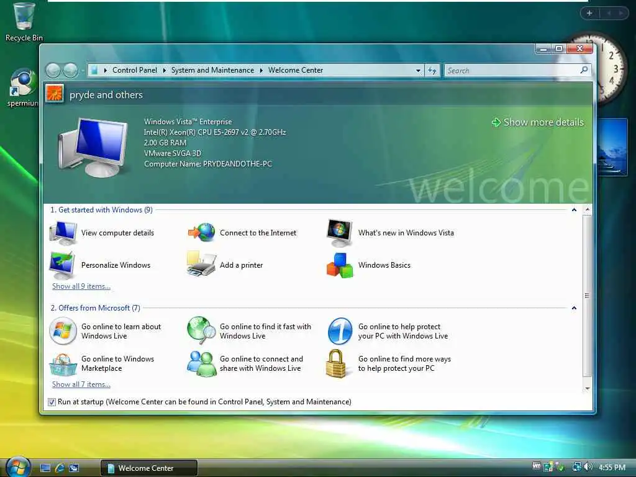Click Get started with Windows heading
Viewport: 636px width, 477px height.
click(x=101, y=210)
